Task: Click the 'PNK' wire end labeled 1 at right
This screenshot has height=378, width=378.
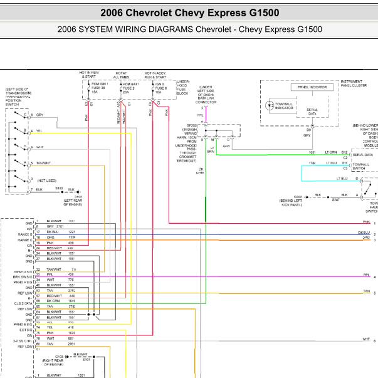Action: (367, 222)
